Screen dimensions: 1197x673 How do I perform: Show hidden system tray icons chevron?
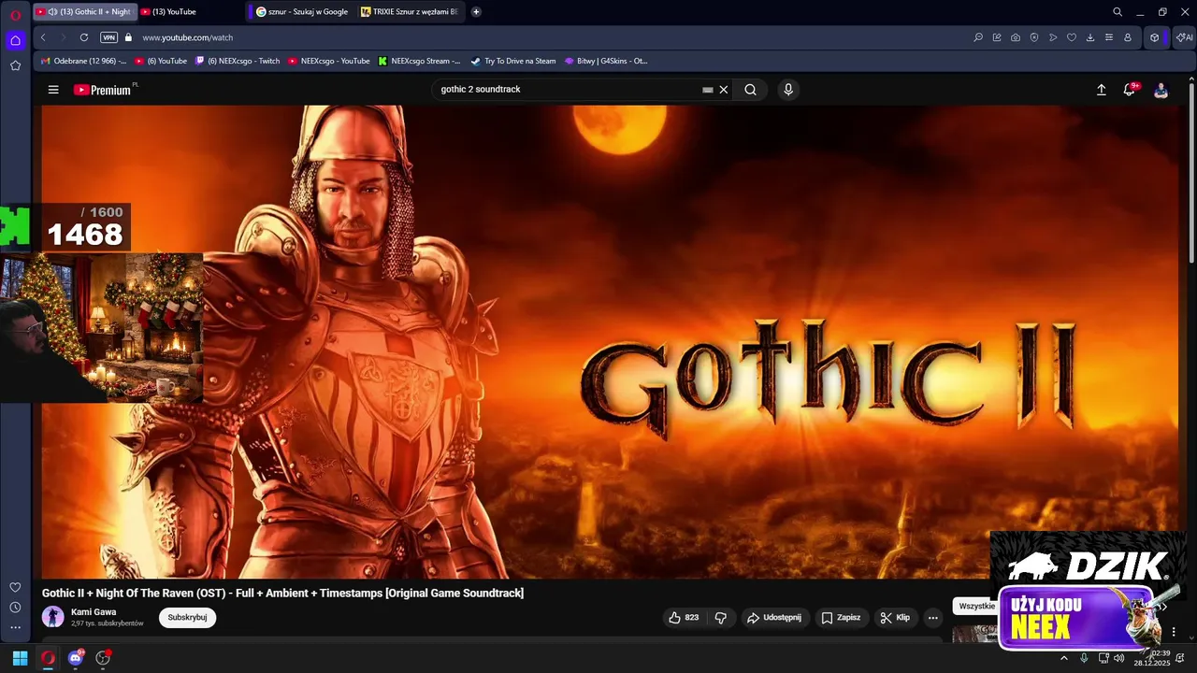pos(1064,658)
